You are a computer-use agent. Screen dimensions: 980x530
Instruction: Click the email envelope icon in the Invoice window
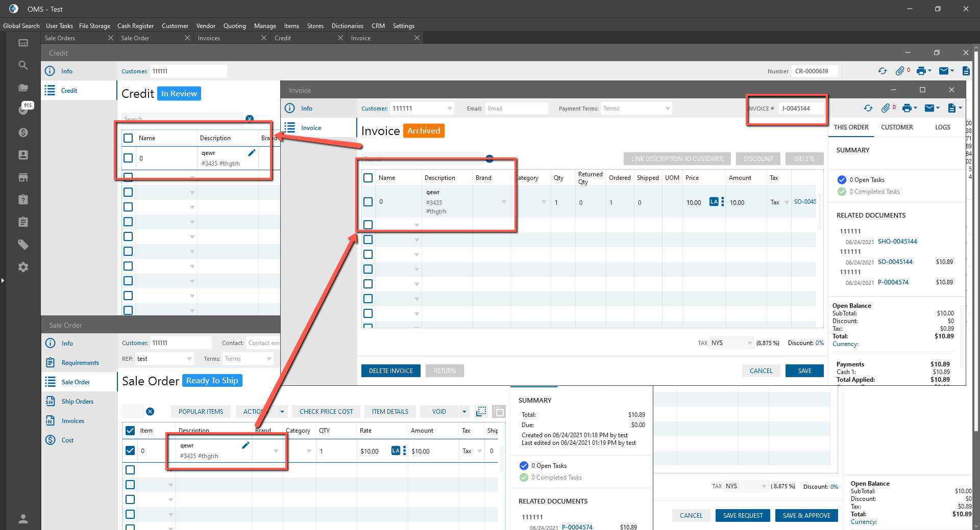pos(929,108)
